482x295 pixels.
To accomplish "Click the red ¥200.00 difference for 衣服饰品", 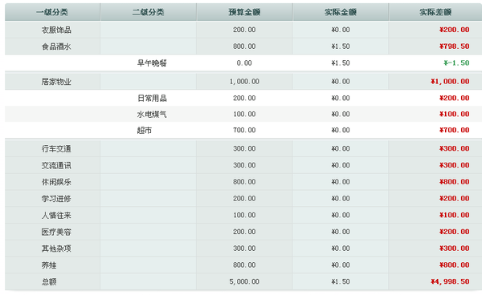I will tap(455, 30).
